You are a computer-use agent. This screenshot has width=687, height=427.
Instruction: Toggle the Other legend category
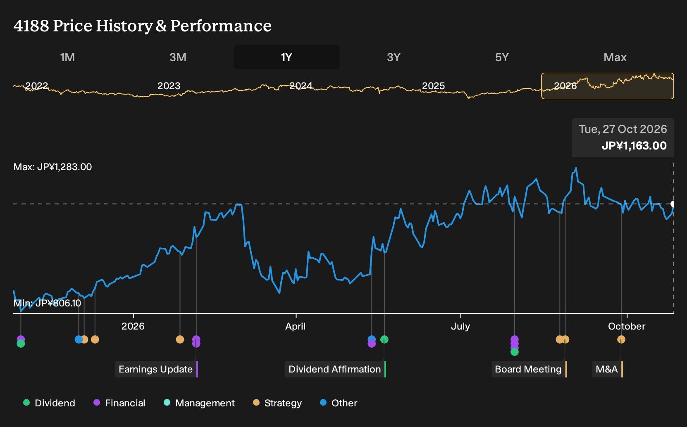tap(339, 403)
